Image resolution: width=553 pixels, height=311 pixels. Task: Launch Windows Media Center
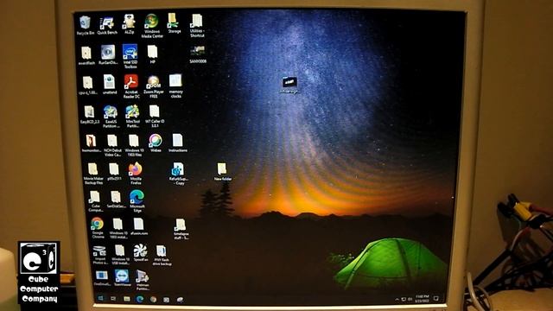pos(152,26)
